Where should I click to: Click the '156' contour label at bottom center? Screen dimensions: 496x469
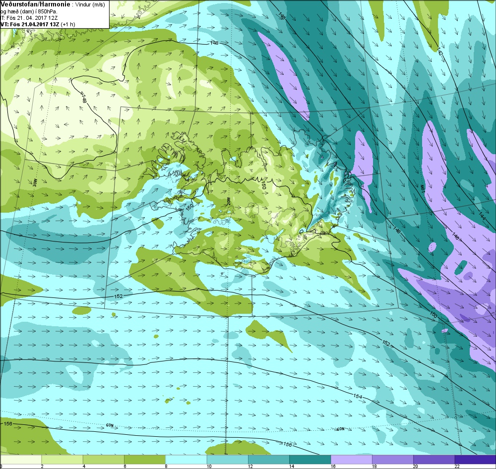(x=287, y=445)
